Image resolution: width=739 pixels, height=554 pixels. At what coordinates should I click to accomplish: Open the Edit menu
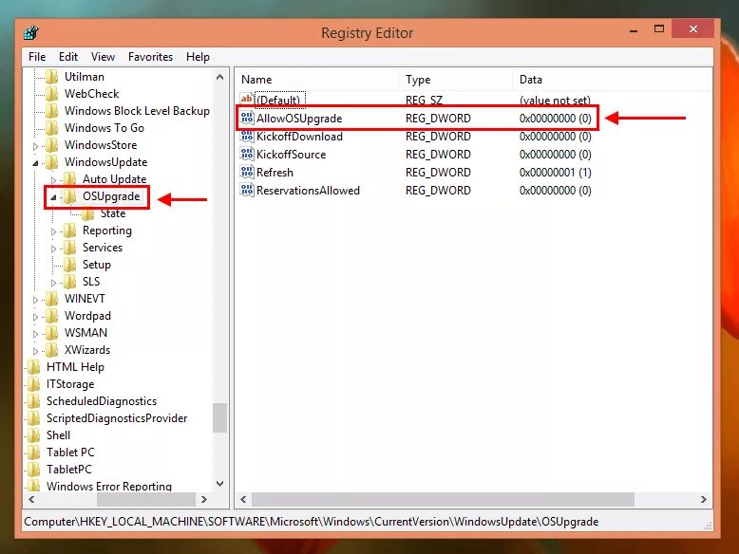pyautogui.click(x=68, y=57)
